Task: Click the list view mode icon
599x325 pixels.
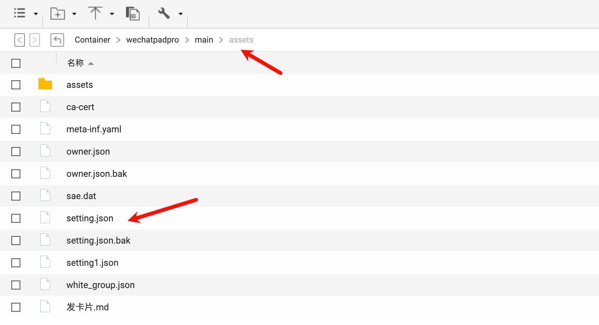Action: click(20, 13)
